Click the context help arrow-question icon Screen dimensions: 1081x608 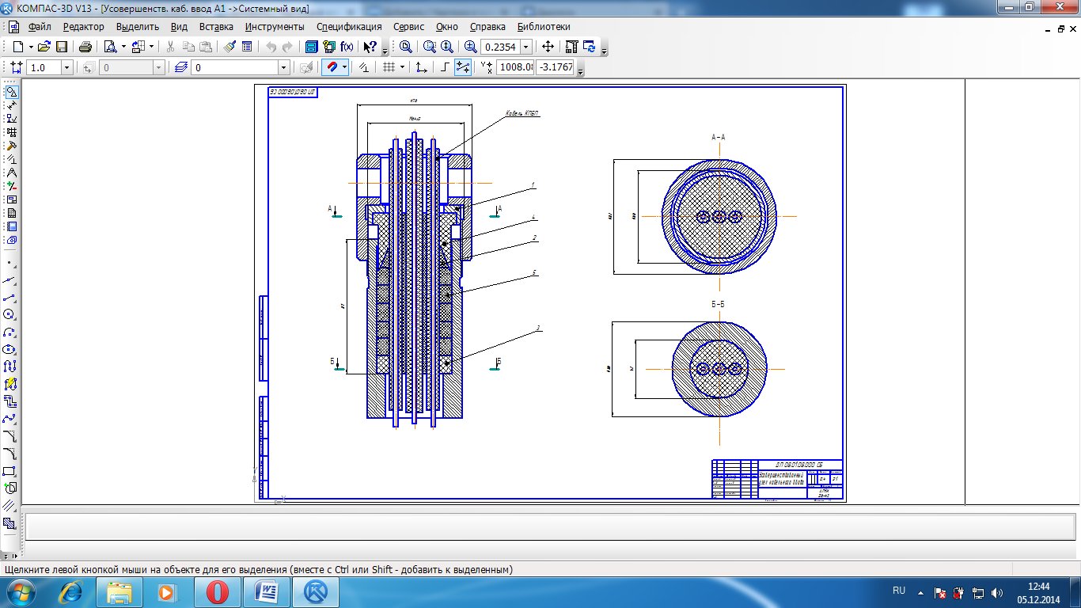pyautogui.click(x=370, y=47)
